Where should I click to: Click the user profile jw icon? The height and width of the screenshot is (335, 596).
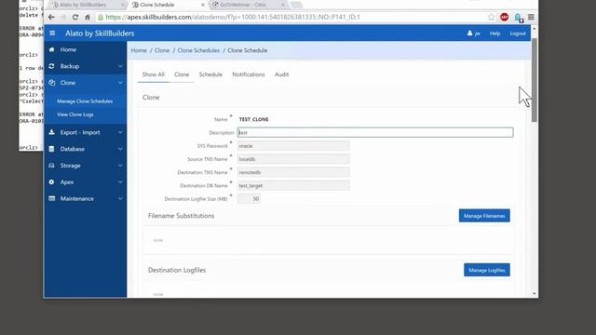[x=469, y=33]
